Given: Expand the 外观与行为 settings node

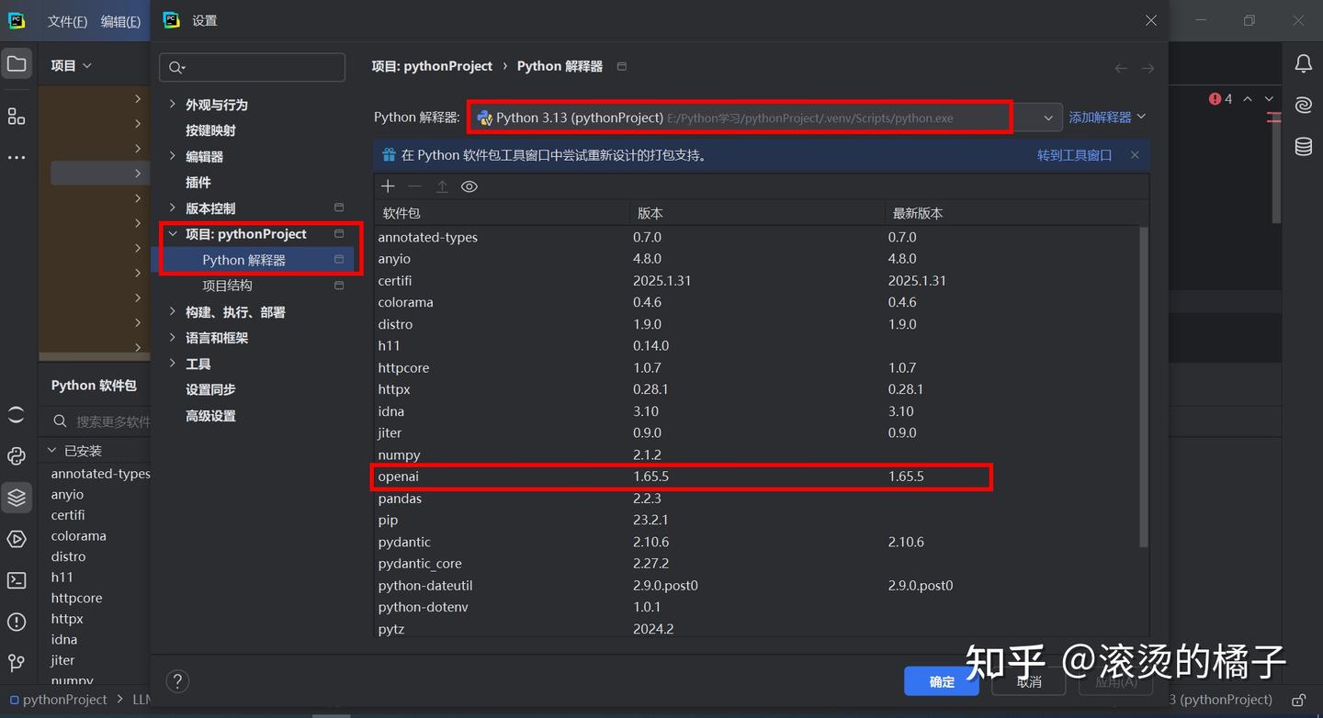Looking at the screenshot, I should [172, 105].
